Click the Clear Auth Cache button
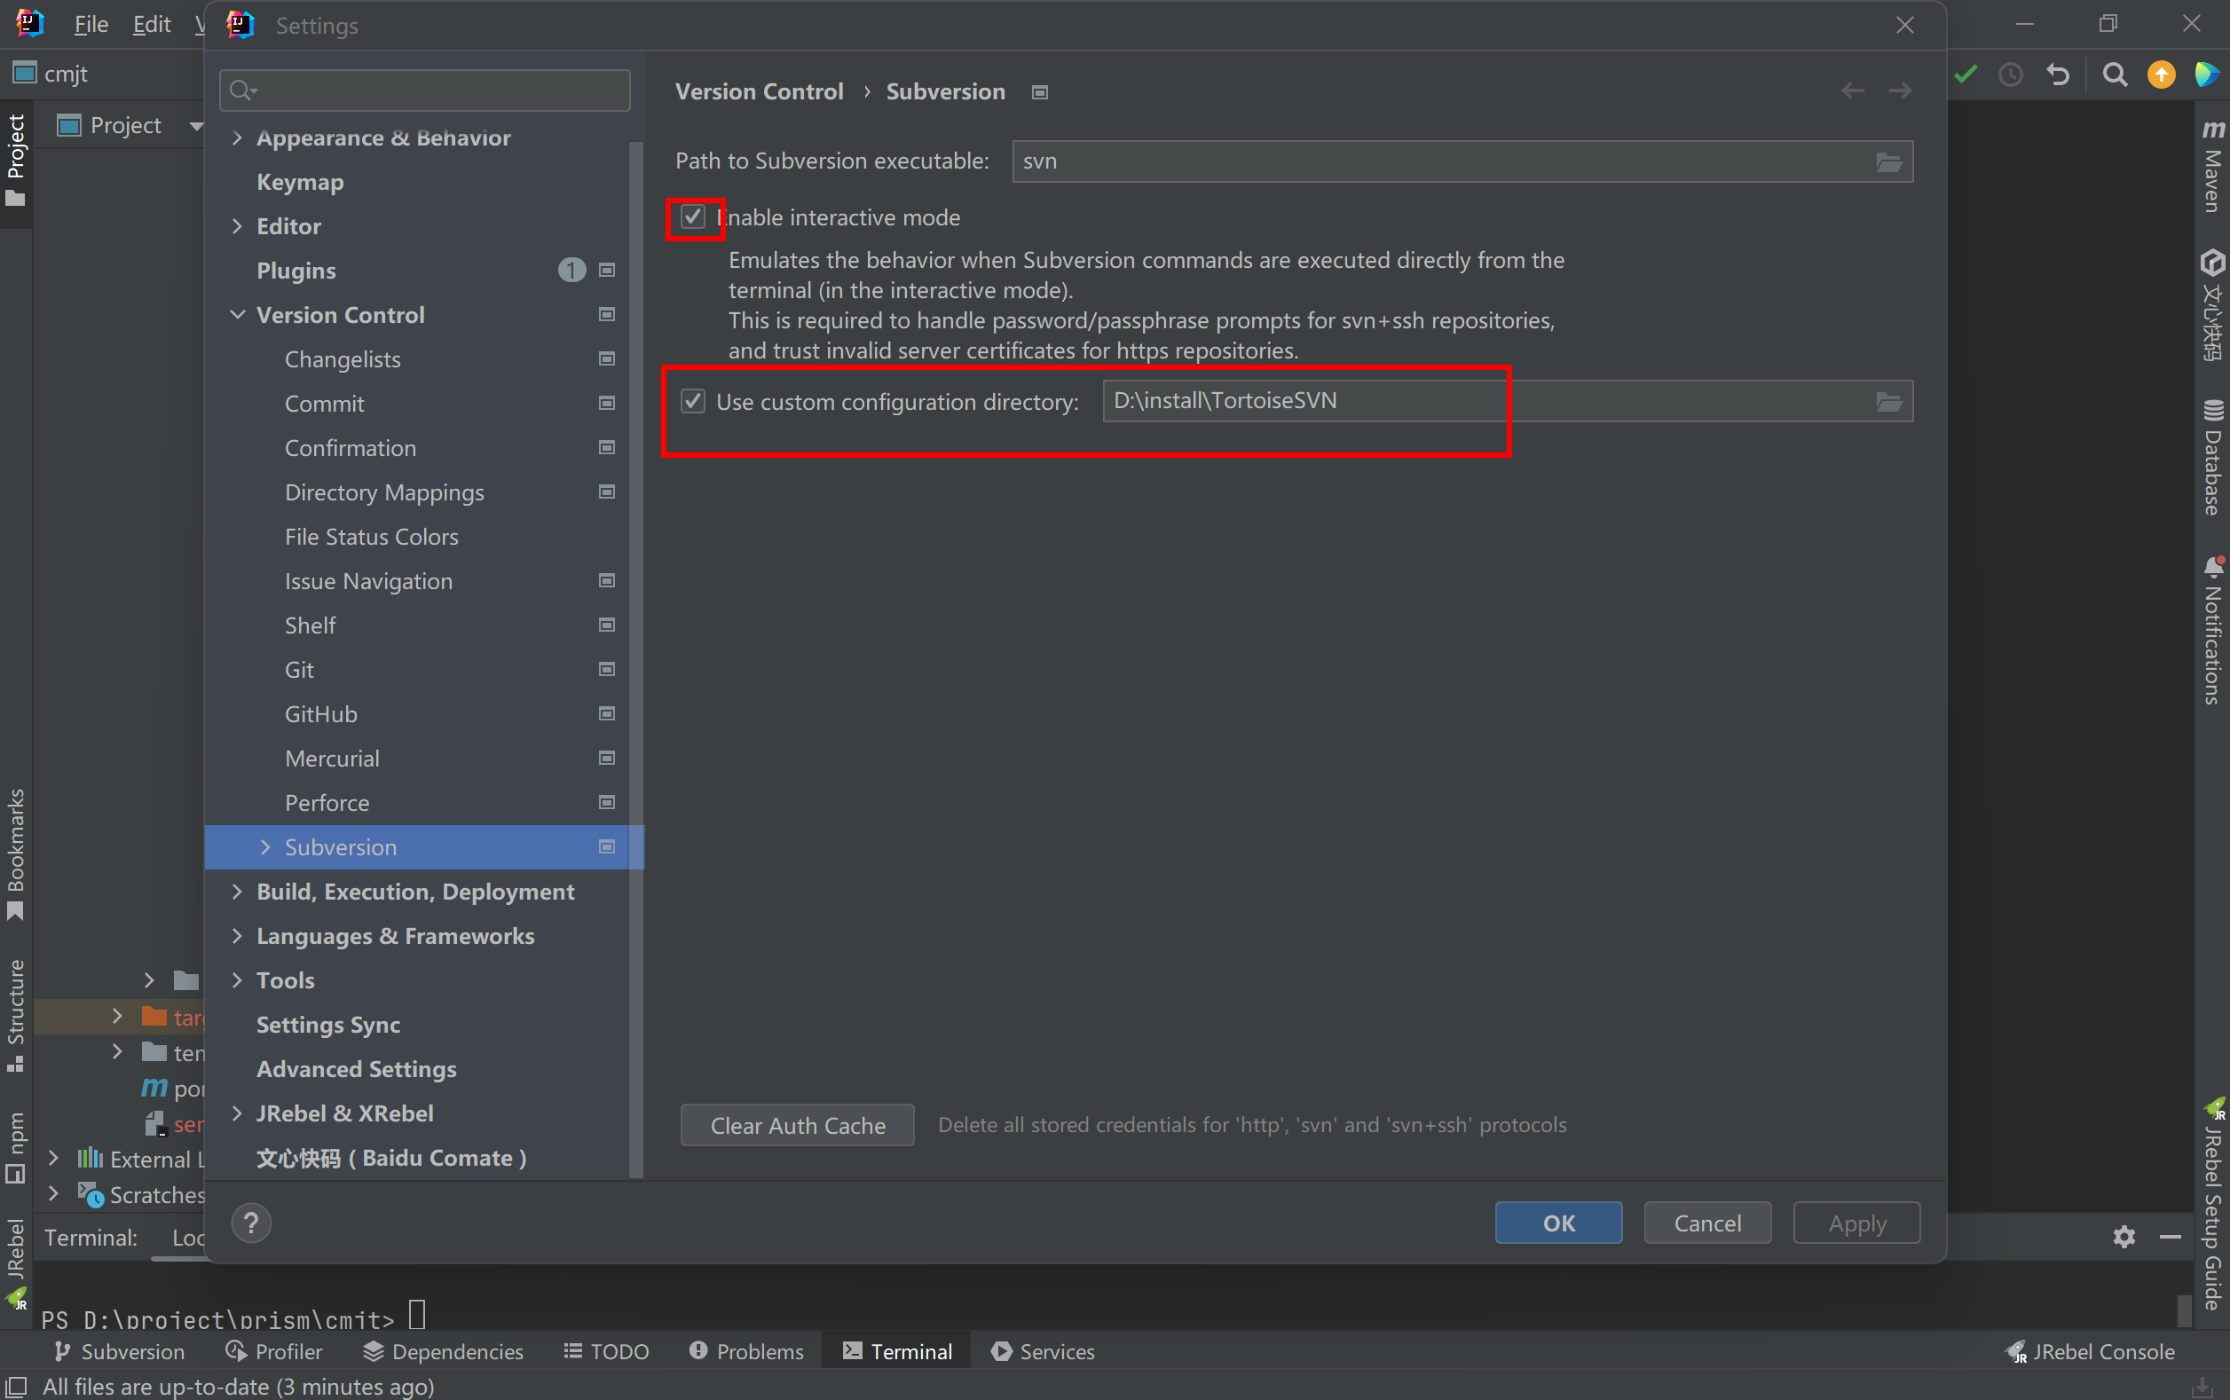The height and width of the screenshot is (1400, 2230). pyautogui.click(x=797, y=1125)
